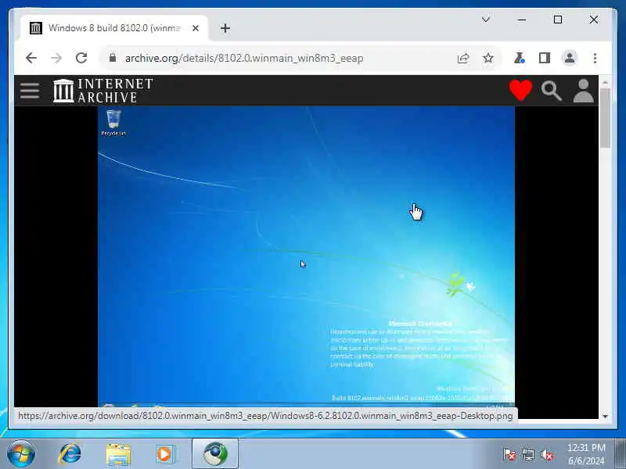
Task: Reload the archive.org page
Action: point(81,58)
